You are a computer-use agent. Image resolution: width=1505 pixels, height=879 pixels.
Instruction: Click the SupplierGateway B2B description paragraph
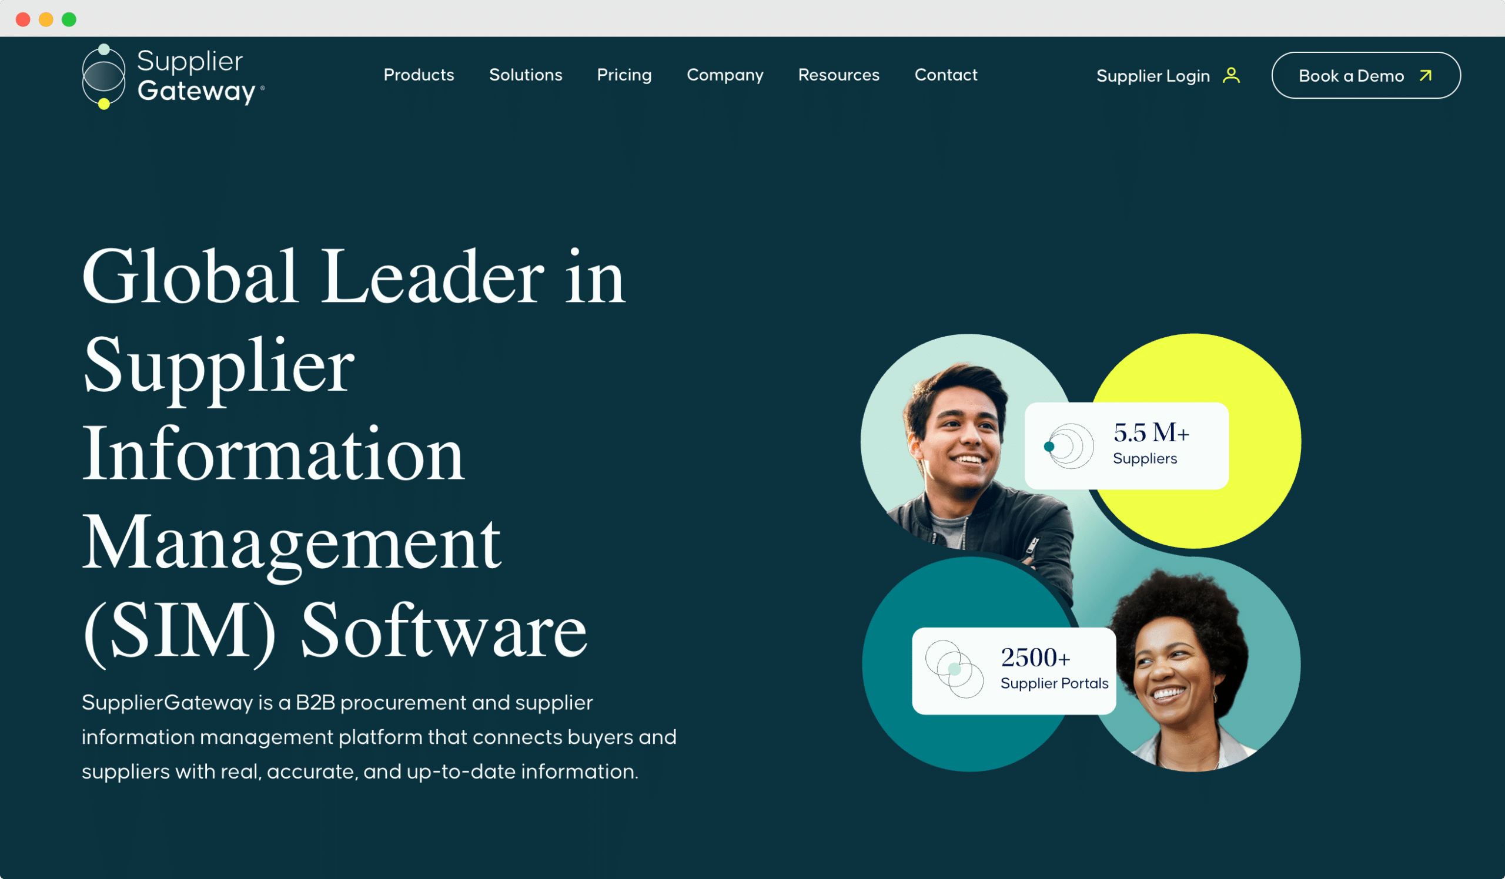pyautogui.click(x=379, y=737)
